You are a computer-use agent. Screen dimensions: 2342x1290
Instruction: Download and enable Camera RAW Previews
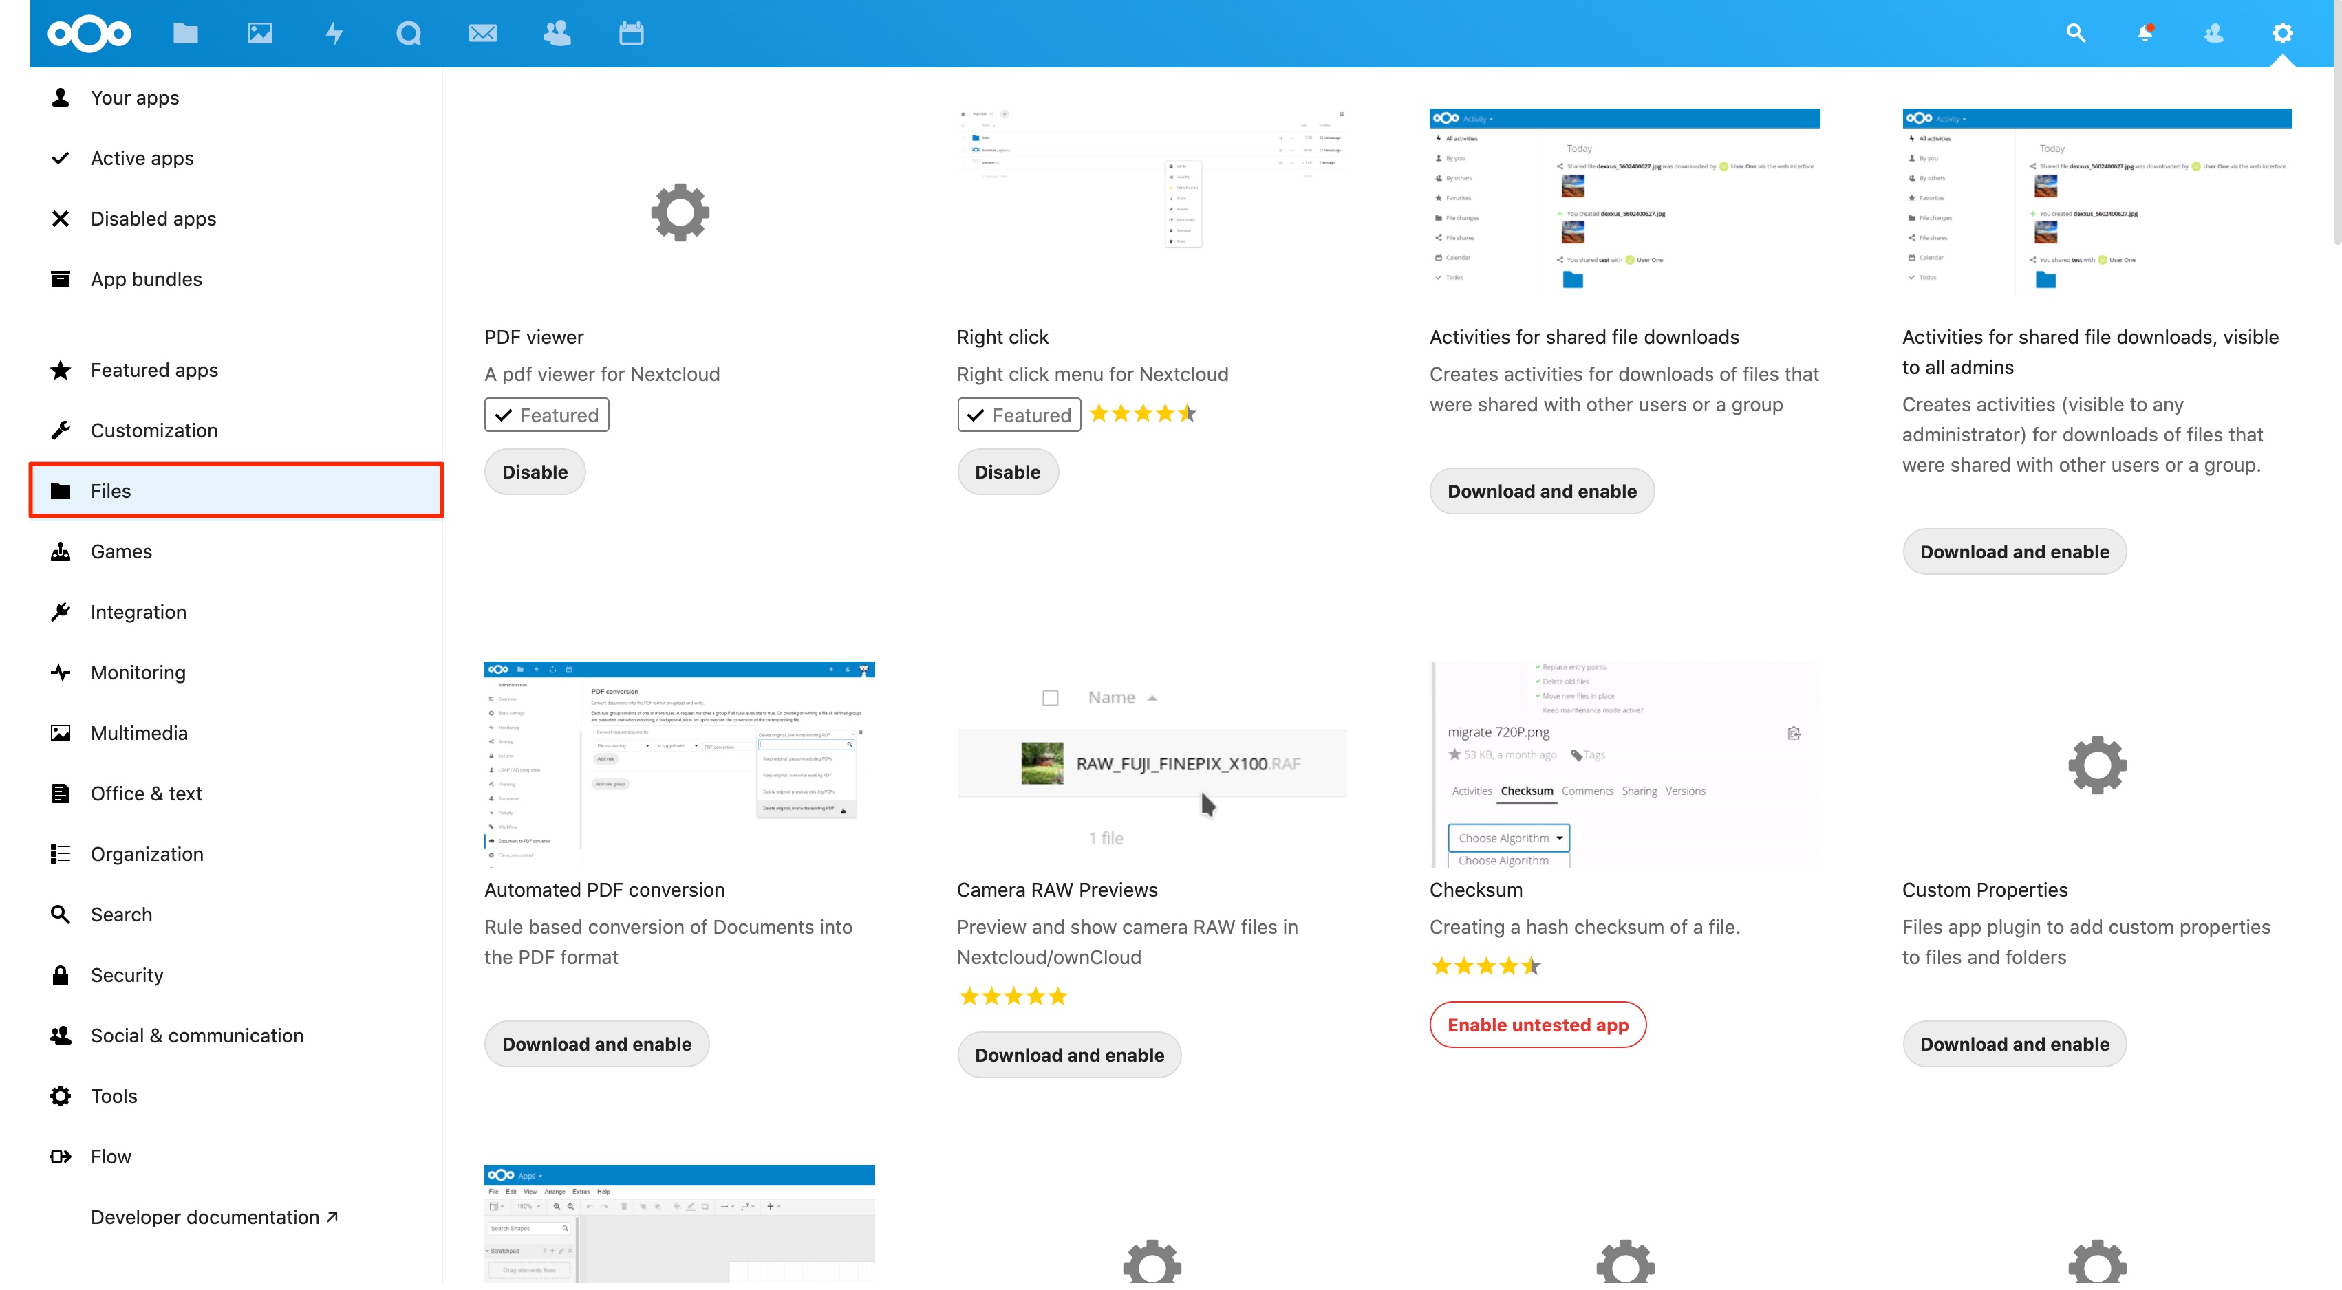(1068, 1053)
